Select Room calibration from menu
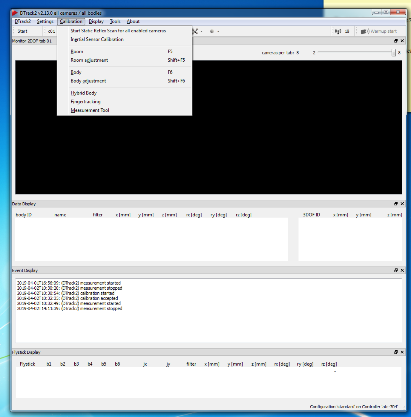Screen dimensions: 411x417 pos(77,51)
